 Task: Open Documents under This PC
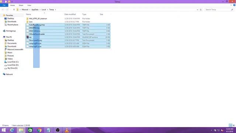pyautogui.click(x=12, y=43)
